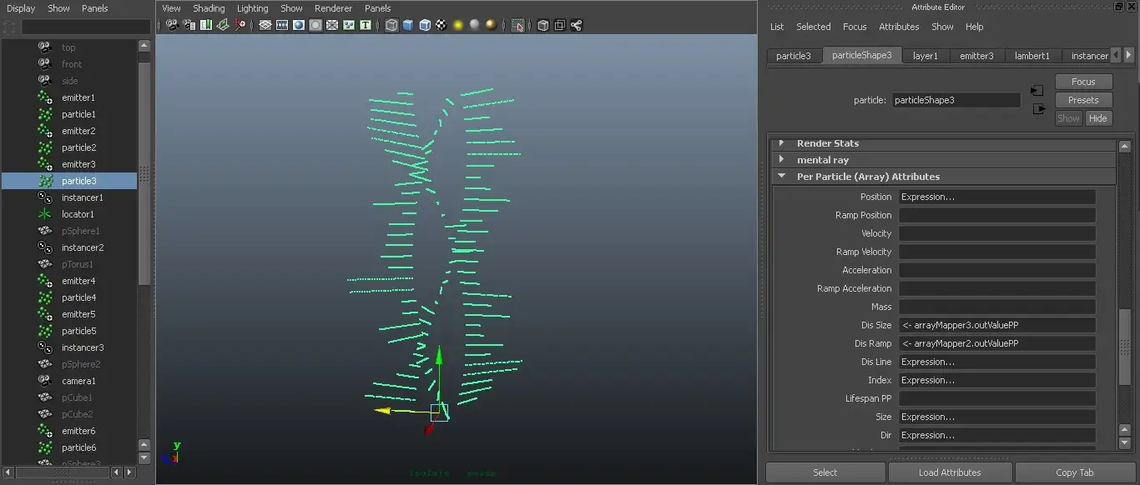Open Lighting menu in viewport panel
This screenshot has width=1140, height=485.
coord(252,8)
